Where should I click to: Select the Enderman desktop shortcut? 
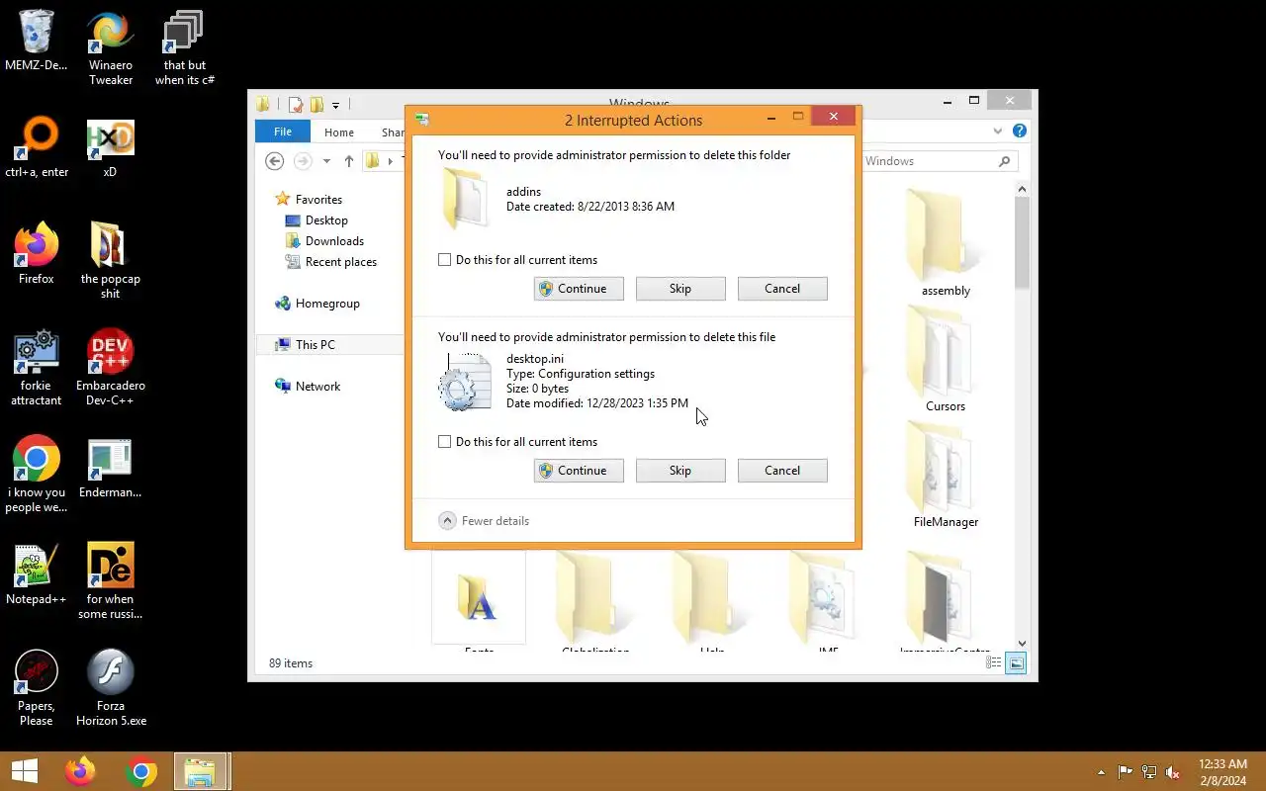[x=110, y=468]
